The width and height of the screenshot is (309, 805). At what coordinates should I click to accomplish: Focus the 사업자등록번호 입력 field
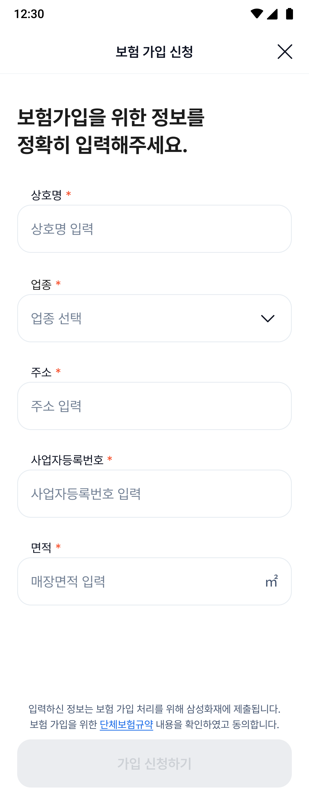[x=154, y=494]
